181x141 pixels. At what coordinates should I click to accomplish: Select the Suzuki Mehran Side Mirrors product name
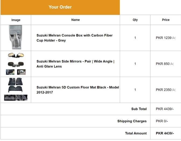tap(75, 64)
